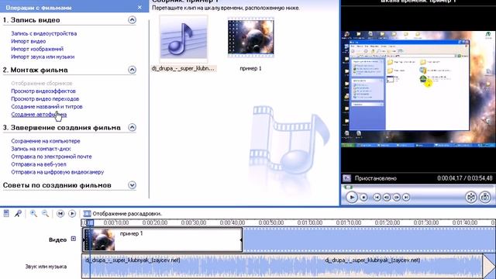Go forward to the next clip in monitor

click(x=406, y=197)
